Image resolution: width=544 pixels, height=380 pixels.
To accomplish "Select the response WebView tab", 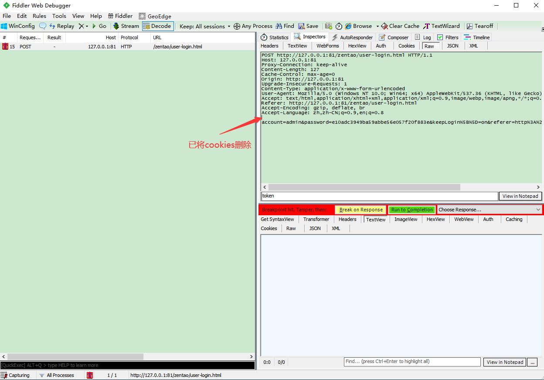I will pos(464,219).
